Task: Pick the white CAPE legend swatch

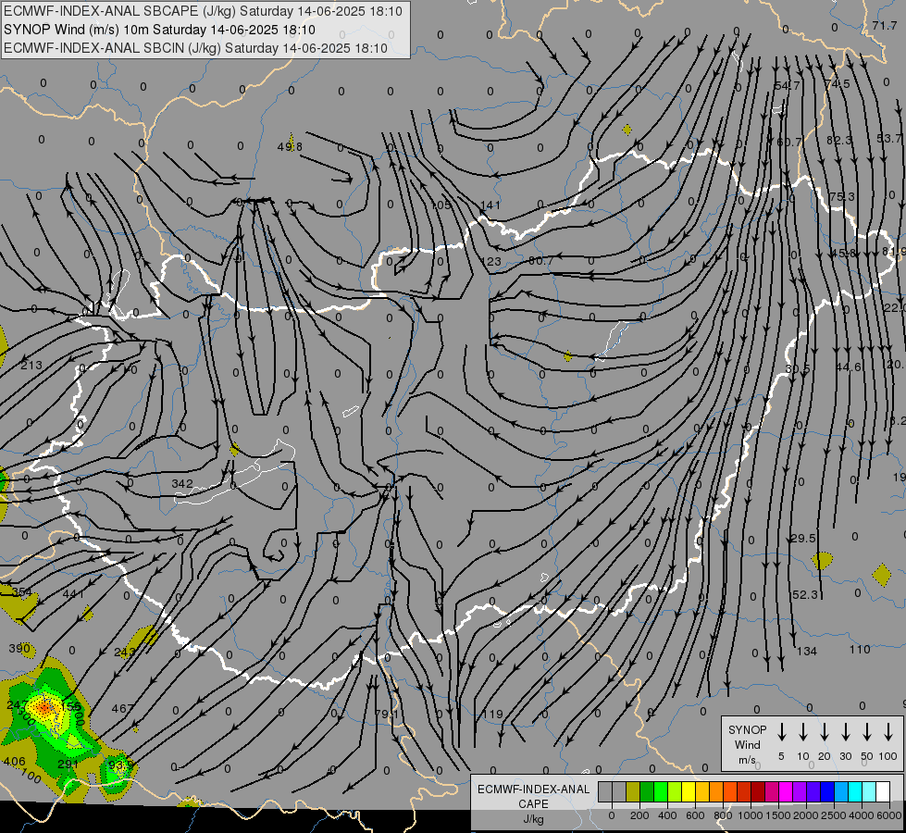Action: point(882,791)
